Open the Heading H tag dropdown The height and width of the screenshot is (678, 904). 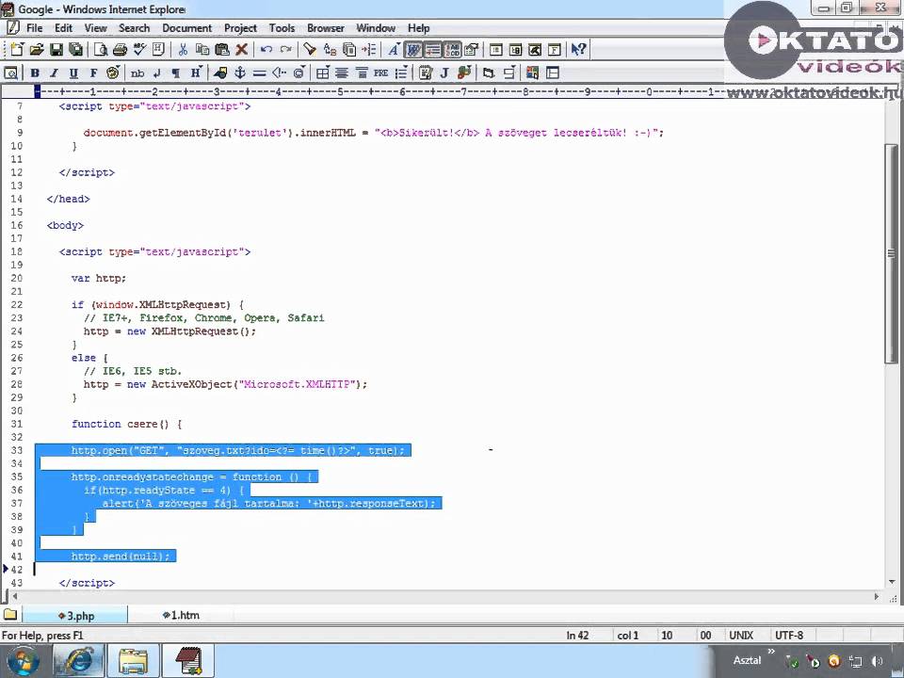(196, 73)
